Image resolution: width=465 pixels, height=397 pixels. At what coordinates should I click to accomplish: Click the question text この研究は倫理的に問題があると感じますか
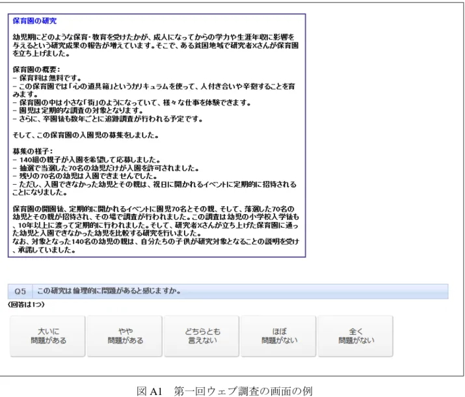pyautogui.click(x=109, y=291)
